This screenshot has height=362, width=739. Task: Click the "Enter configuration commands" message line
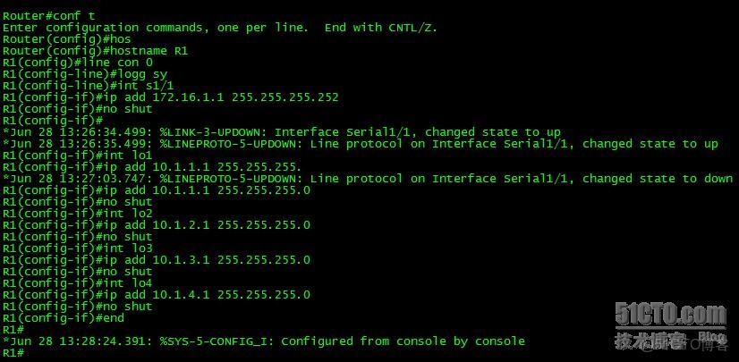(220, 28)
